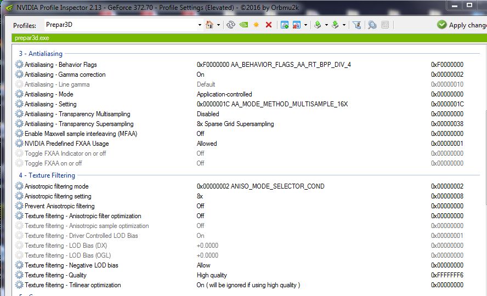The width and height of the screenshot is (487, 296).
Task: Select the Application-controlled value for Antialiasing Mode
Action: coord(224,94)
